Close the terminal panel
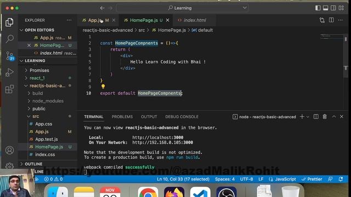This screenshot has height=197, width=351. 342,117
